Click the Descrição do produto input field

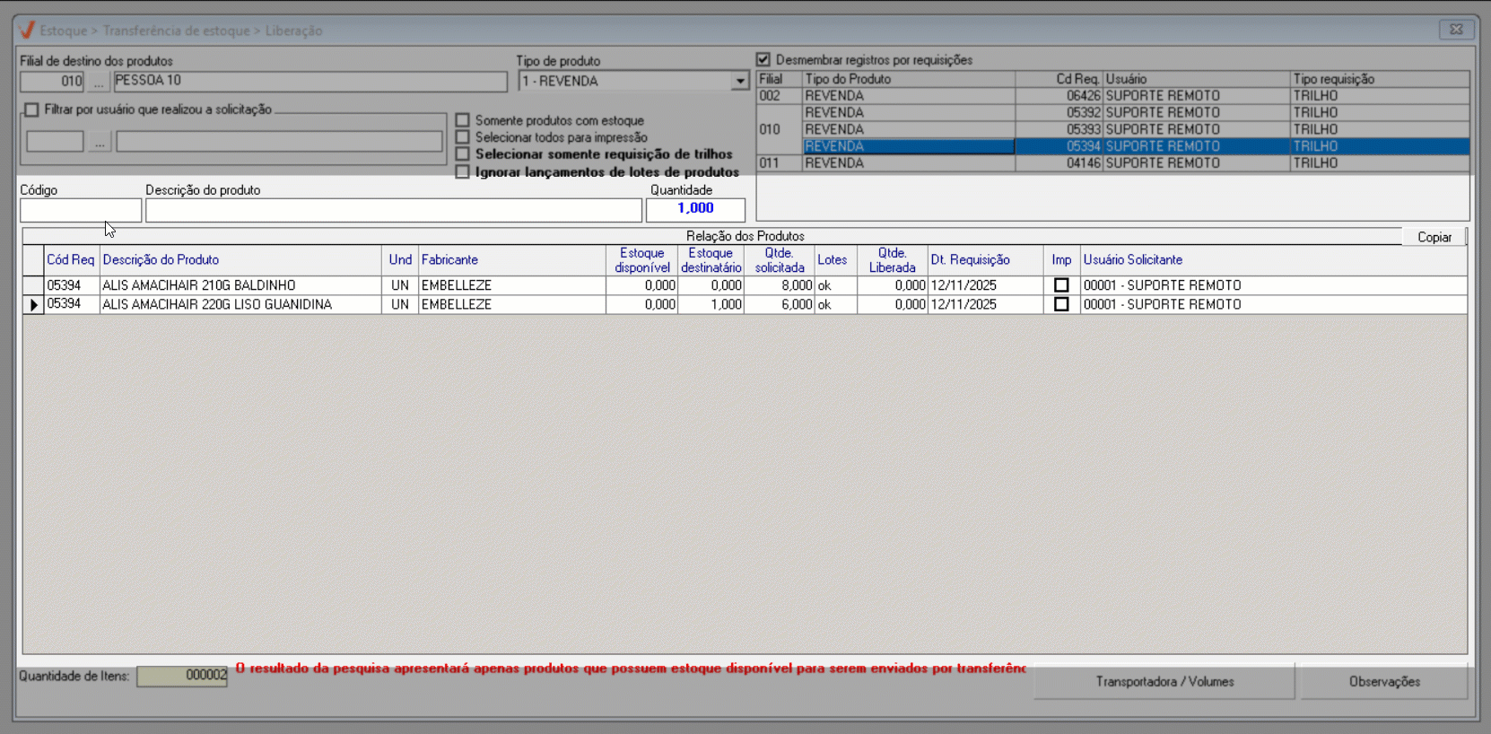pyautogui.click(x=394, y=210)
